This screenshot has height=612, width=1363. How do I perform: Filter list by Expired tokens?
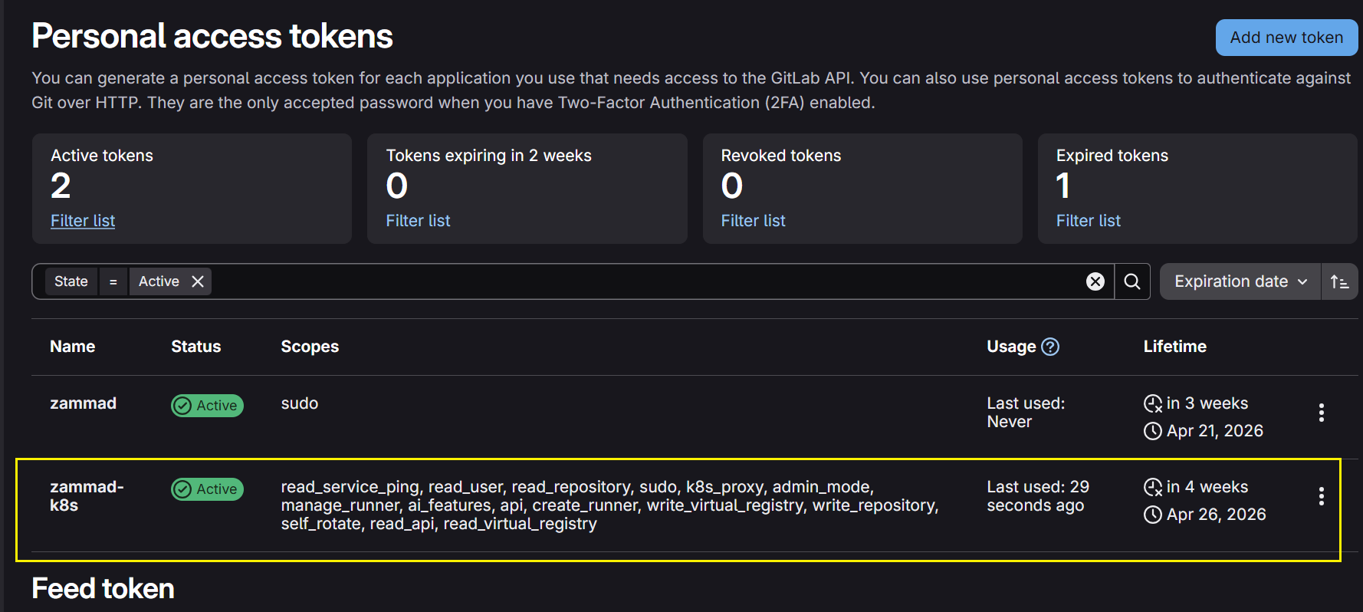(x=1088, y=221)
